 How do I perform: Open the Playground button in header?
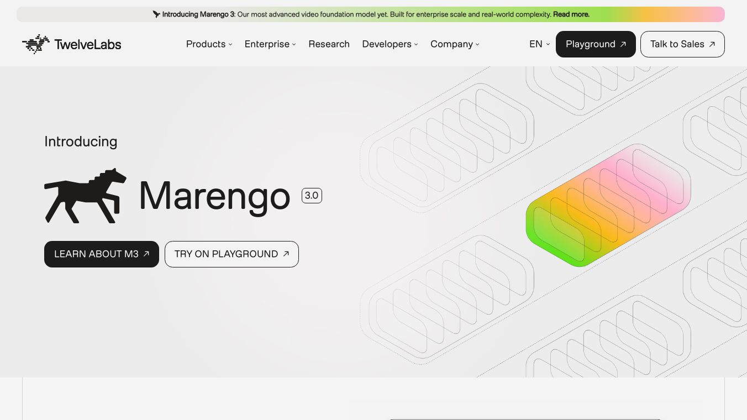pos(596,44)
